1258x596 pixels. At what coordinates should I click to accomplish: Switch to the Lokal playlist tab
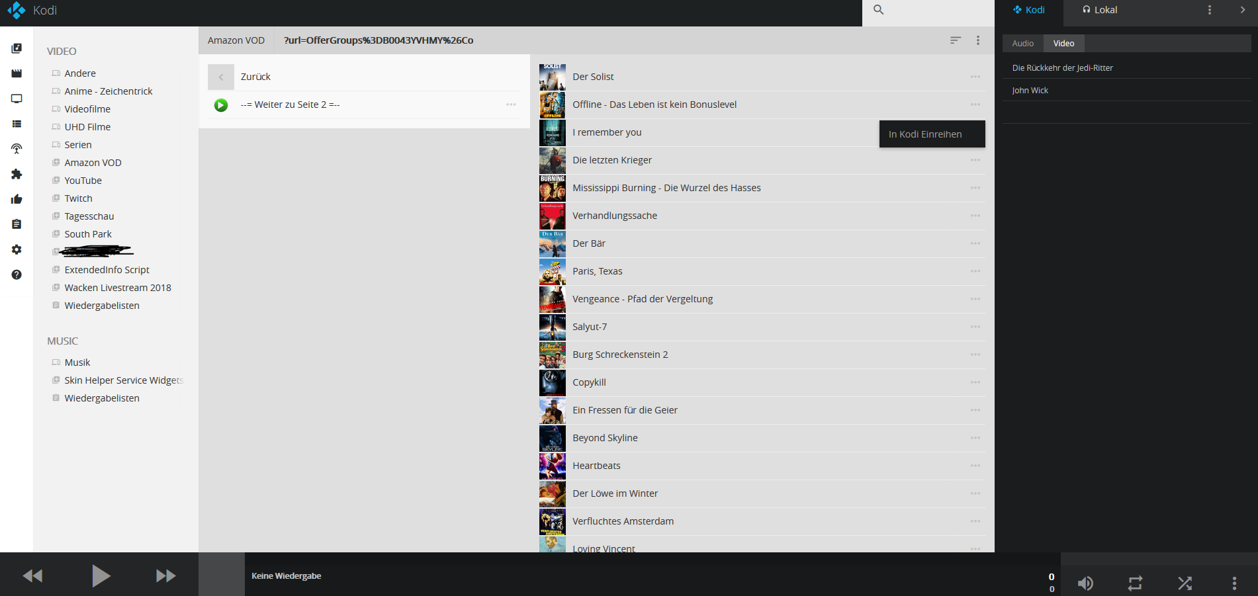pyautogui.click(x=1100, y=10)
